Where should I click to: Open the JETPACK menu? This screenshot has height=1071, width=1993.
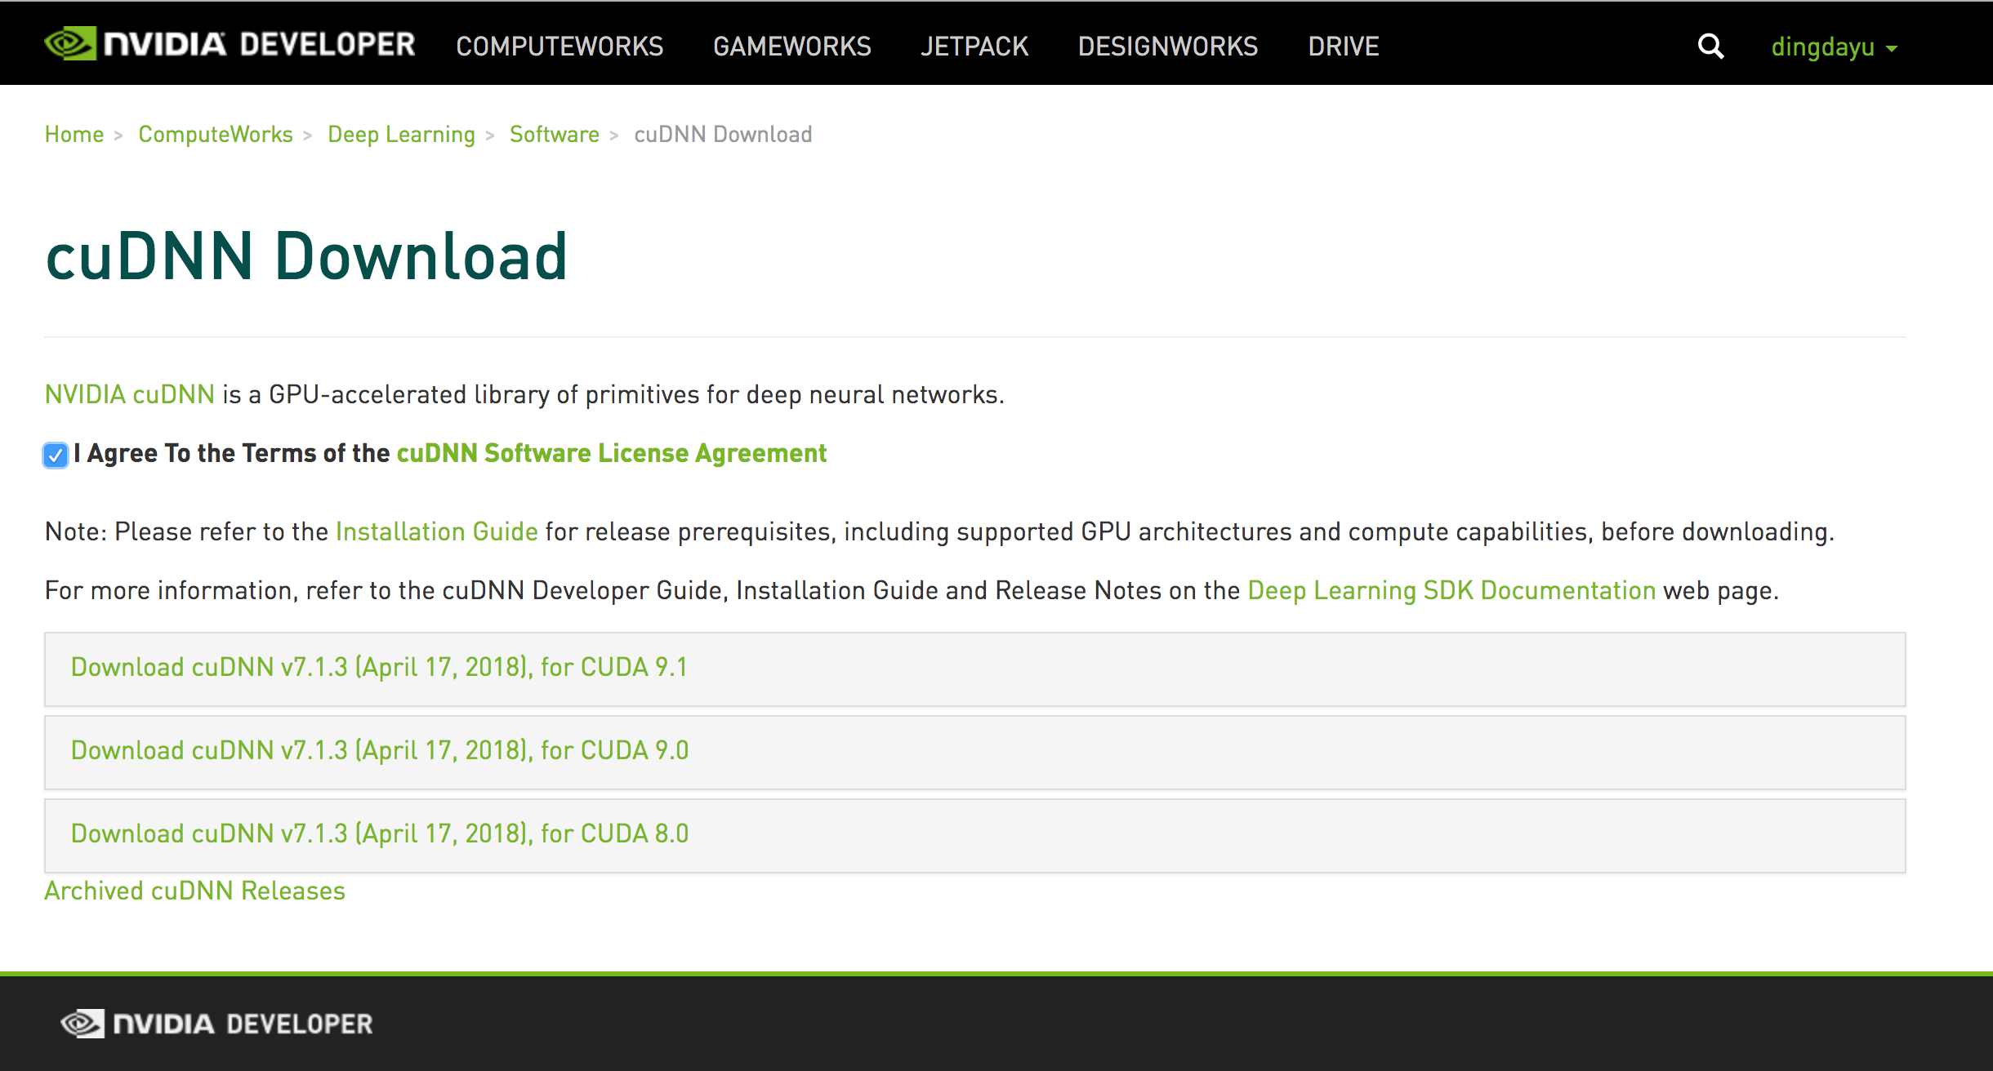pos(974,47)
